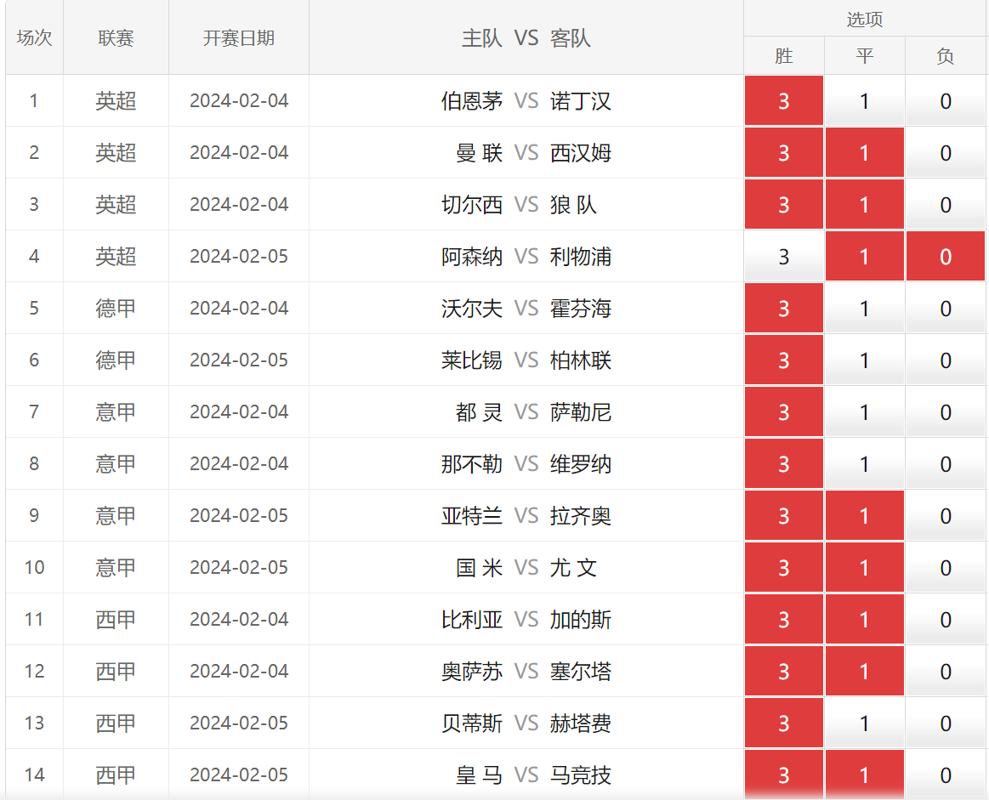The image size is (989, 800).
Task: Select loss option 0 for 贝蒂斯 vs 赫塔费
Action: click(x=945, y=723)
